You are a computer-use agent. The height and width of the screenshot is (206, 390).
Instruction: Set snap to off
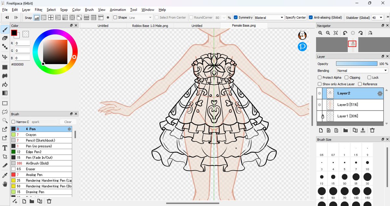37,18
